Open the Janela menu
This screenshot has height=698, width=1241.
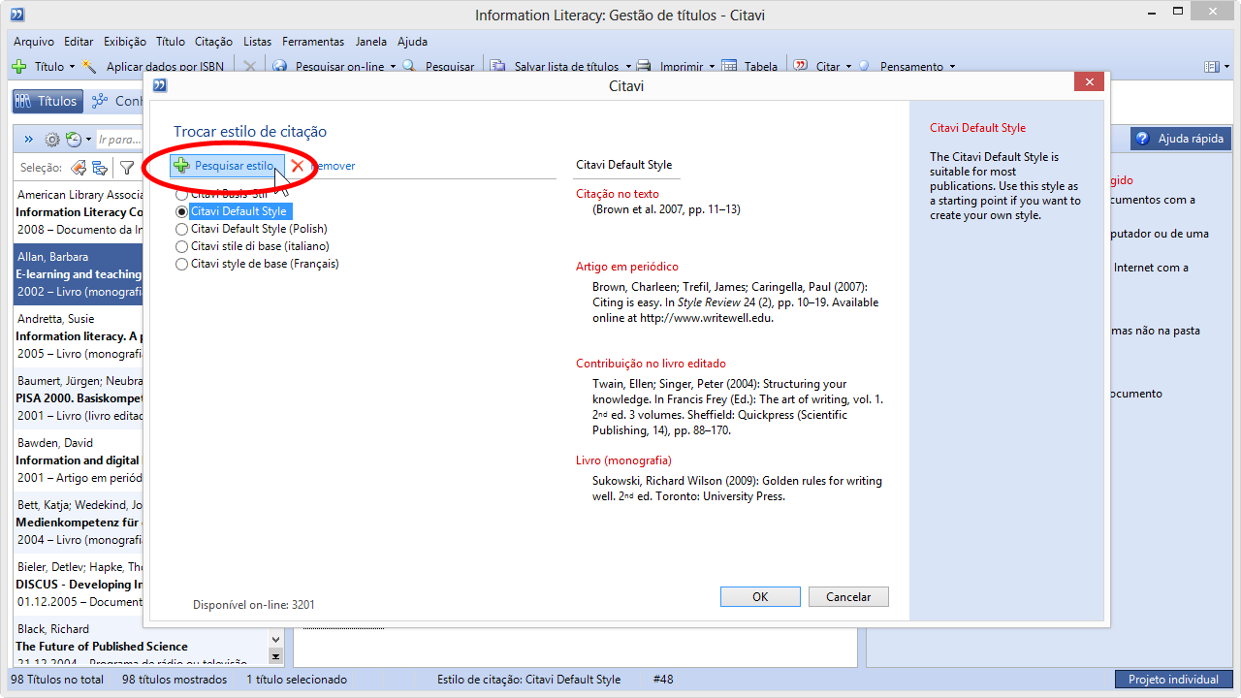click(x=371, y=42)
